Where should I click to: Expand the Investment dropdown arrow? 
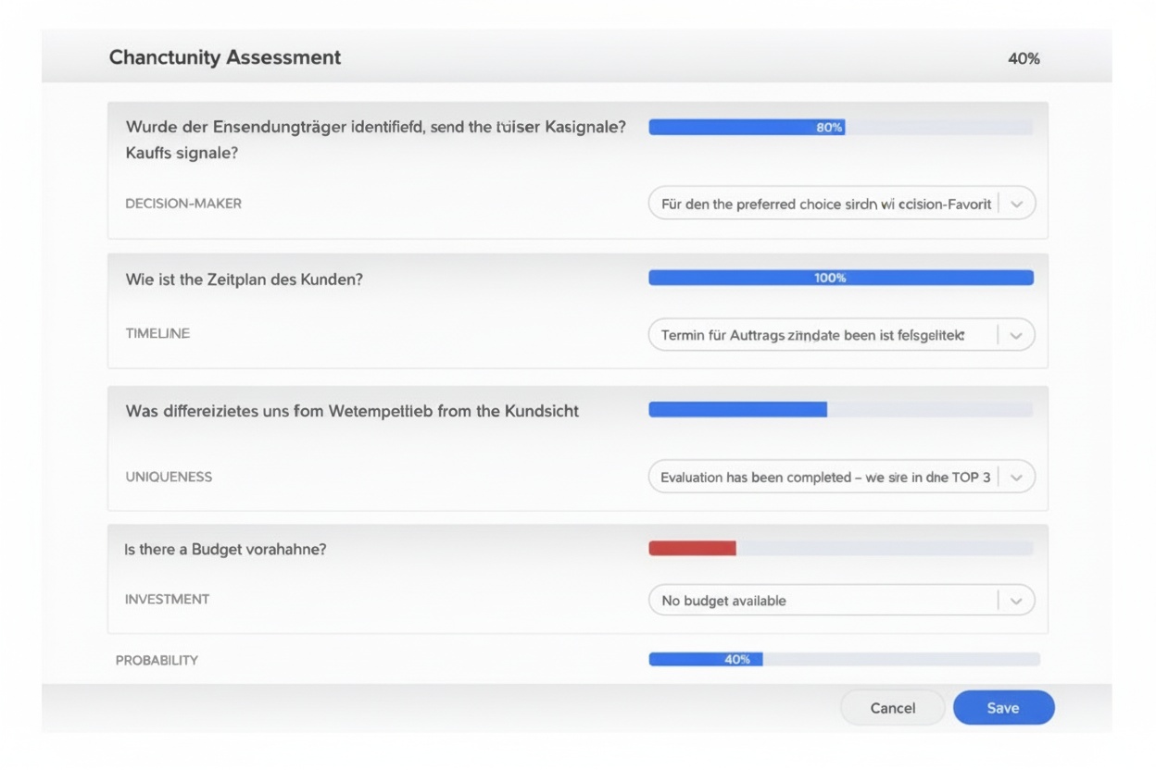point(1016,601)
